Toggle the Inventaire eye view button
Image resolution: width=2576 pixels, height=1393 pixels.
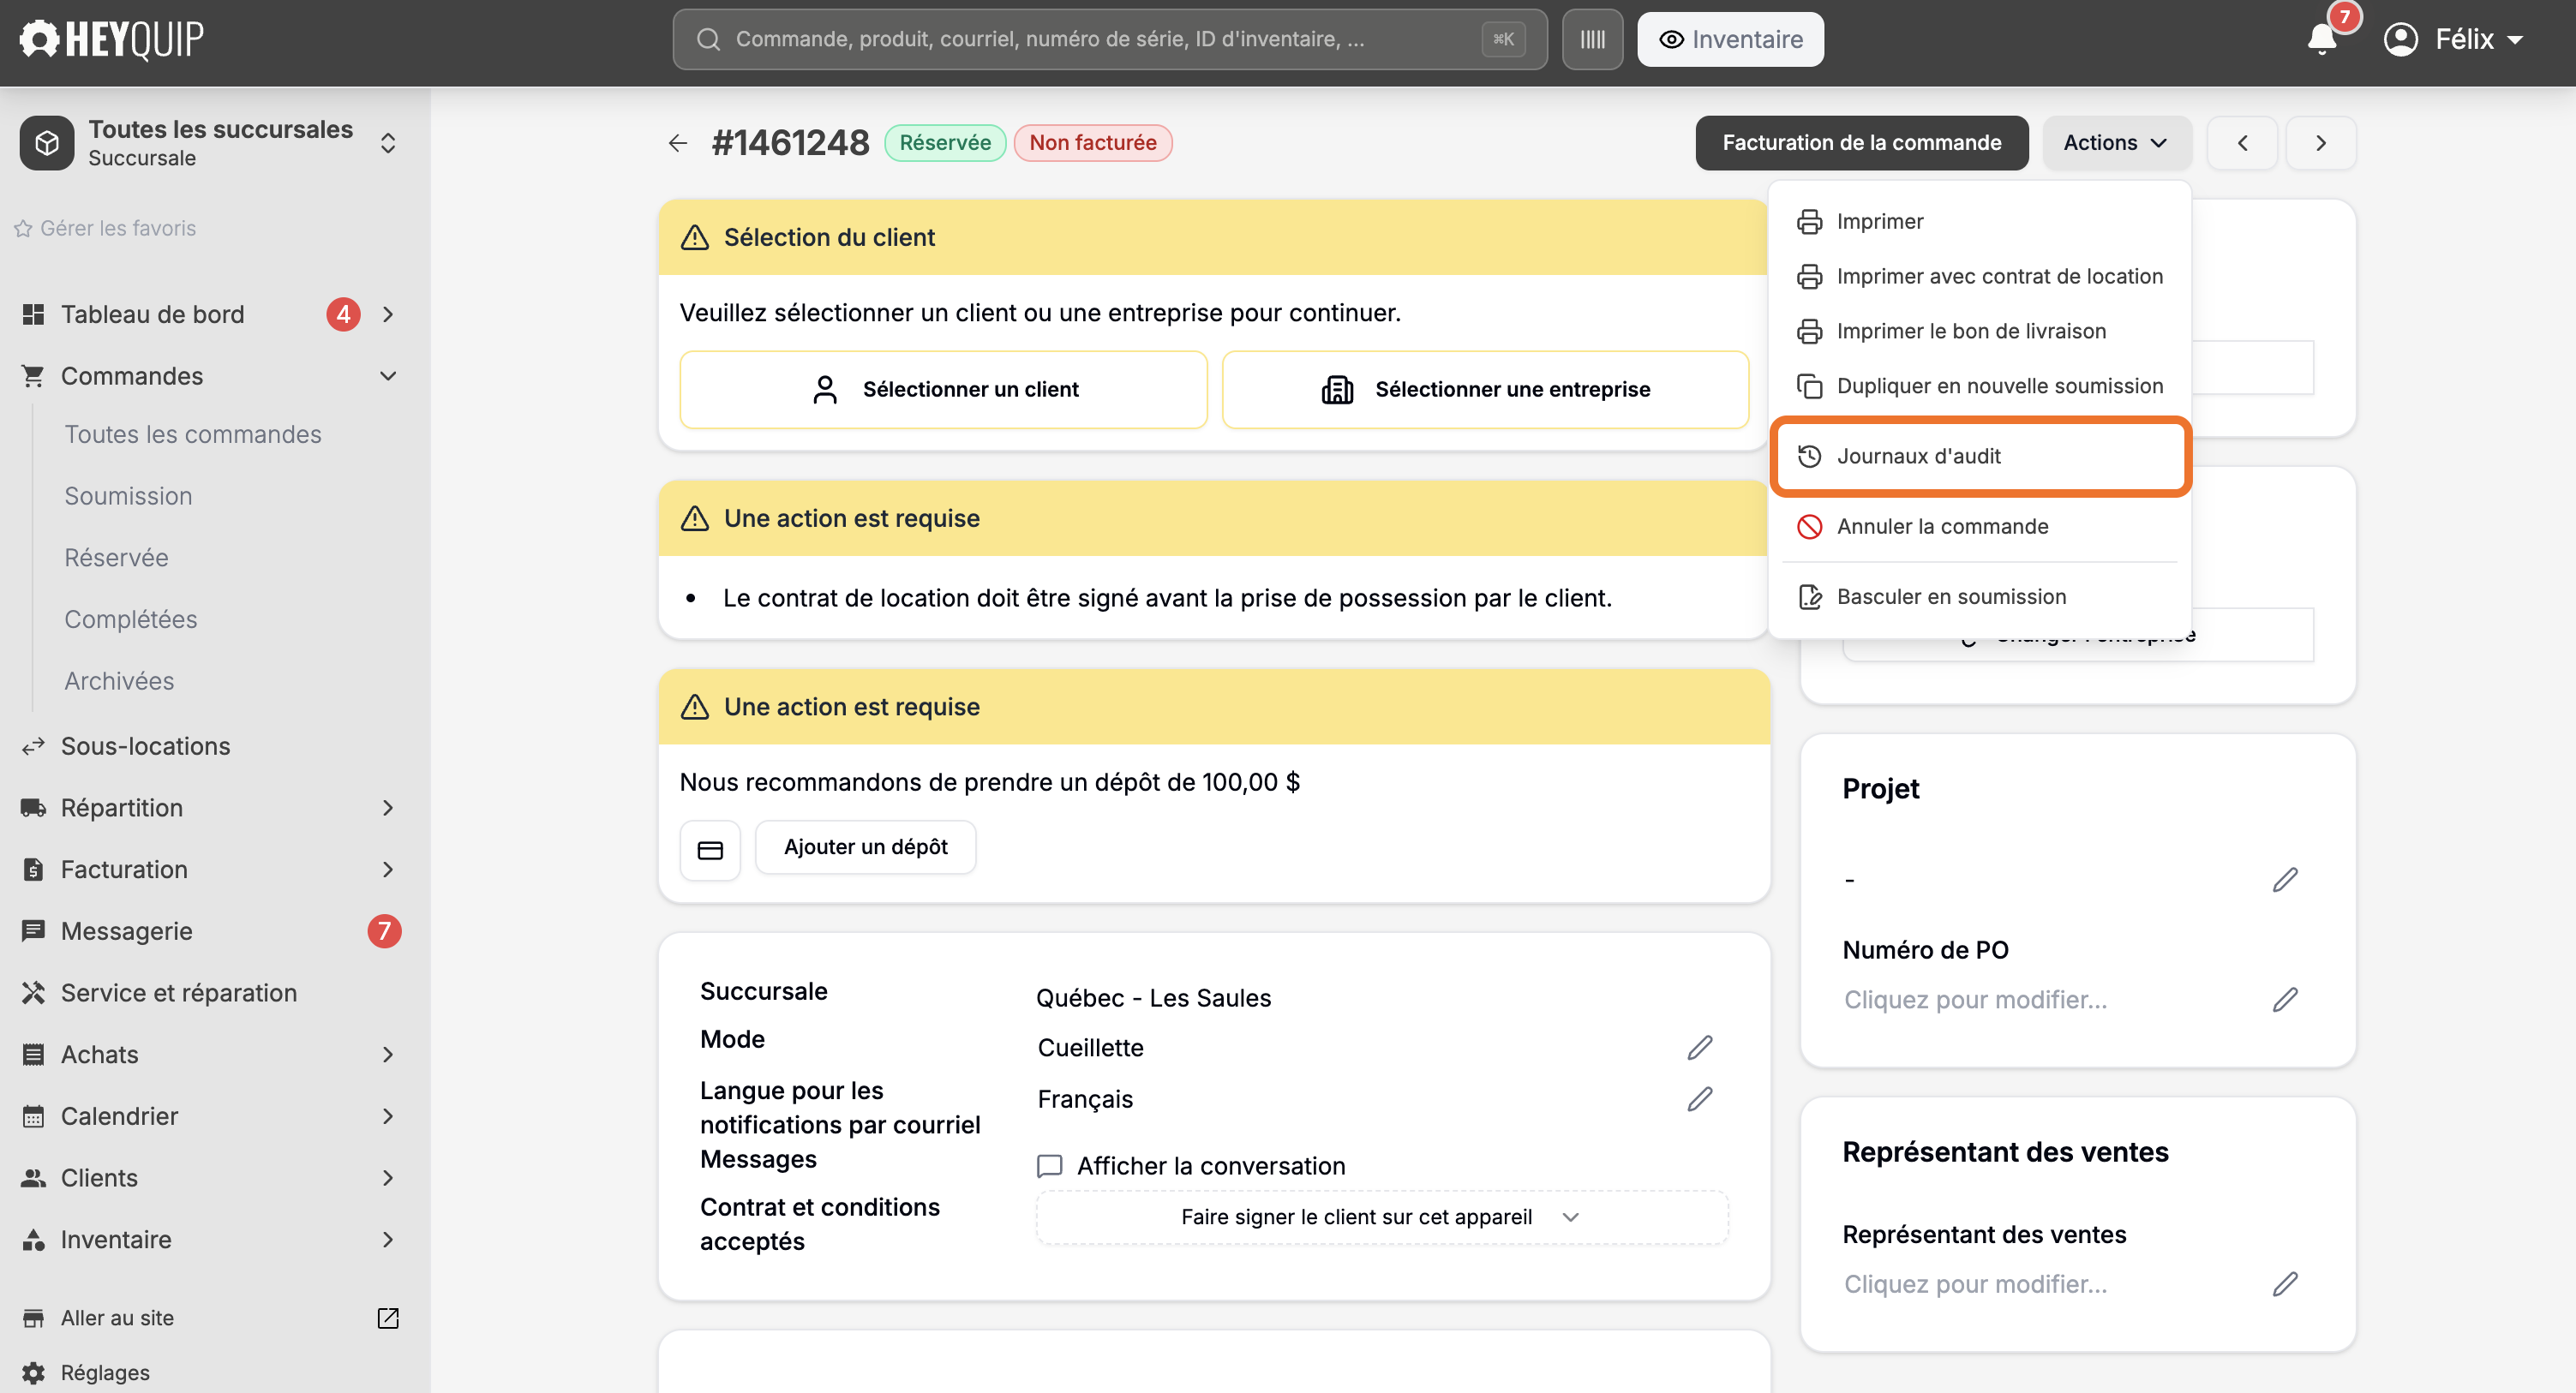pyautogui.click(x=1730, y=39)
